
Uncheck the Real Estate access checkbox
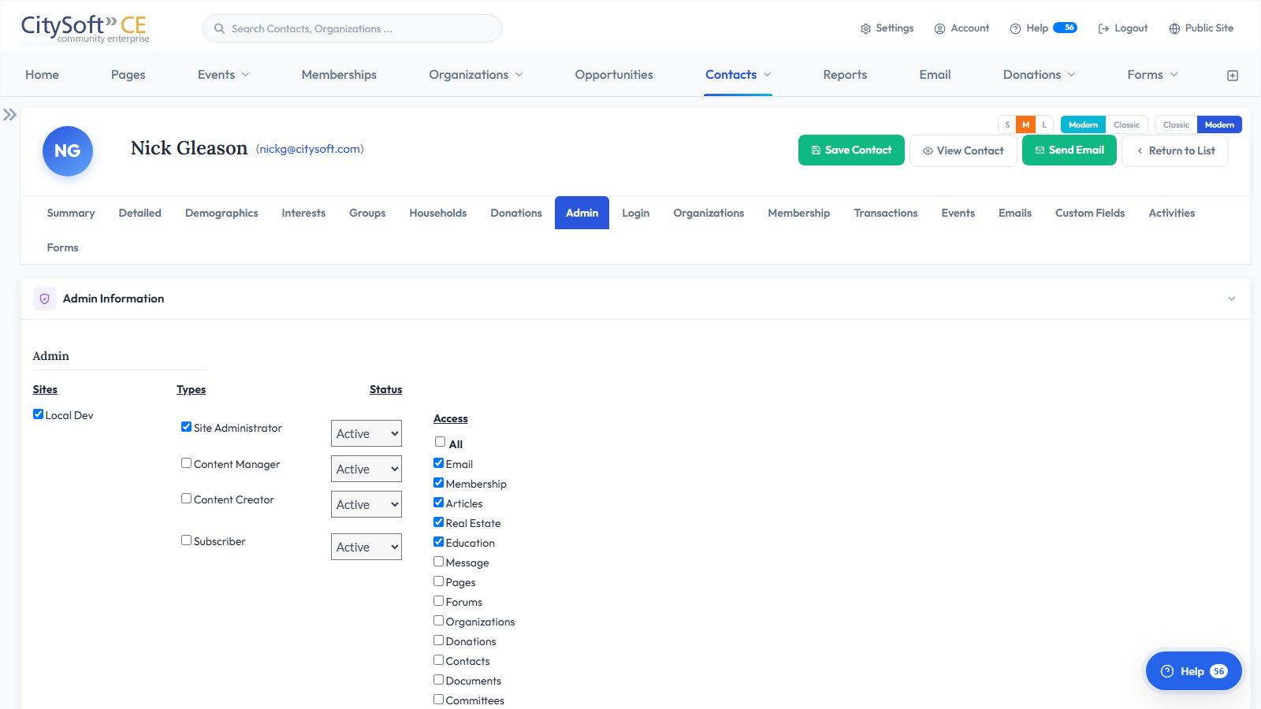pyautogui.click(x=438, y=522)
